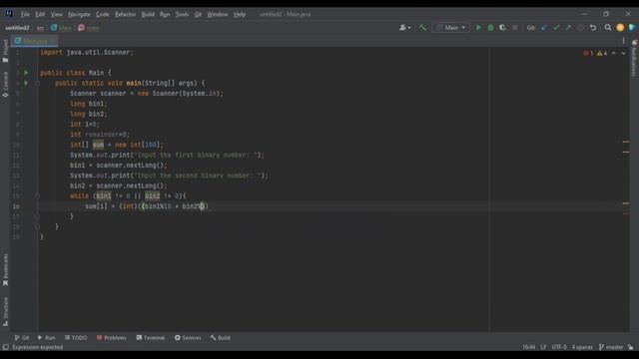This screenshot has width=639, height=359.
Task: Click the Main class breadcrumb
Action: (x=61, y=28)
